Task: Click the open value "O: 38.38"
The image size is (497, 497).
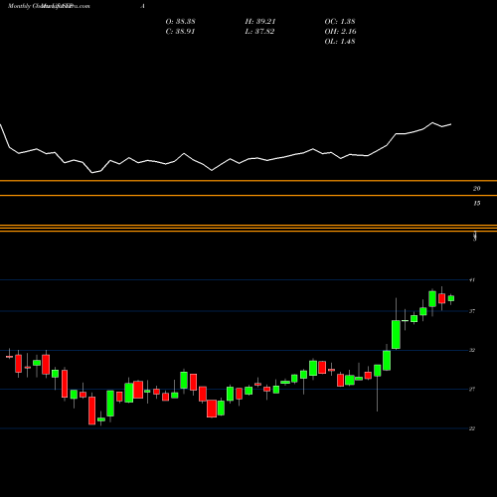Action: coord(180,22)
